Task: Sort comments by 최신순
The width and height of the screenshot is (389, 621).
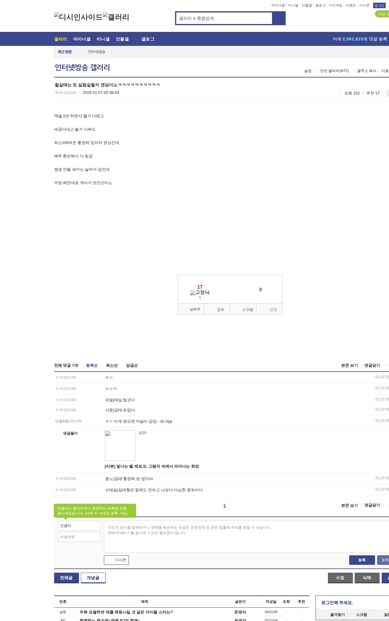Action: 112,365
